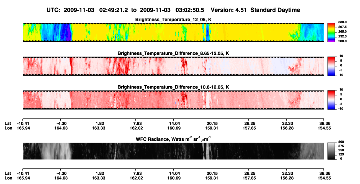
Task: Click the 330.0 colorbar label
Action: click(x=343, y=22)
